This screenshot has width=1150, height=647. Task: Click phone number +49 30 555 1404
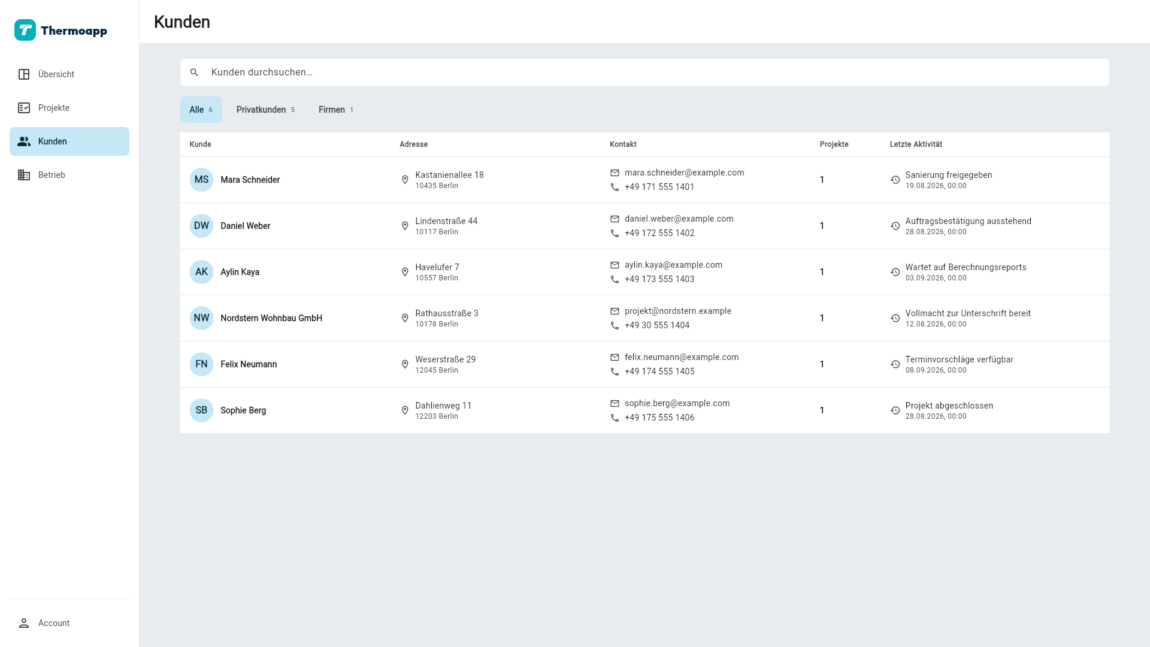click(657, 325)
